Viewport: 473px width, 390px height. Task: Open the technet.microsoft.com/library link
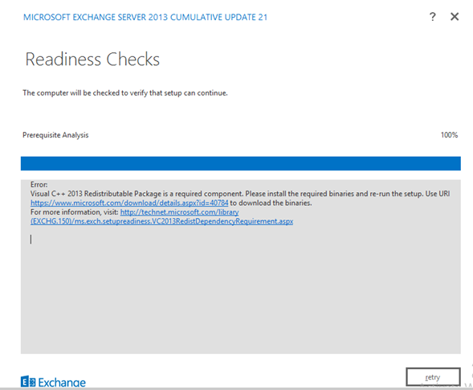[180, 212]
